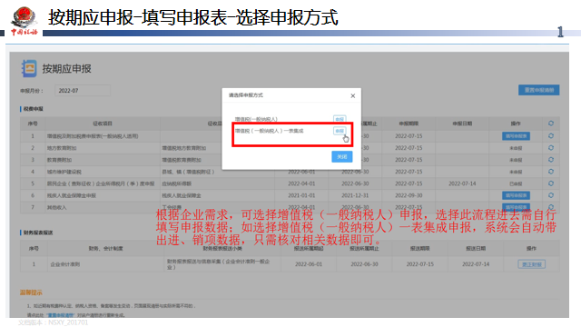This screenshot has width=581, height=327.
Task: Refresh the 残疾人就业保障金申报 row
Action: 551,195
